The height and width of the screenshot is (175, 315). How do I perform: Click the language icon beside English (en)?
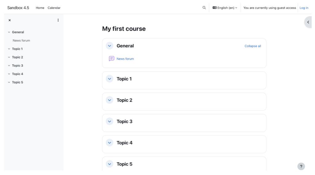tap(214, 8)
